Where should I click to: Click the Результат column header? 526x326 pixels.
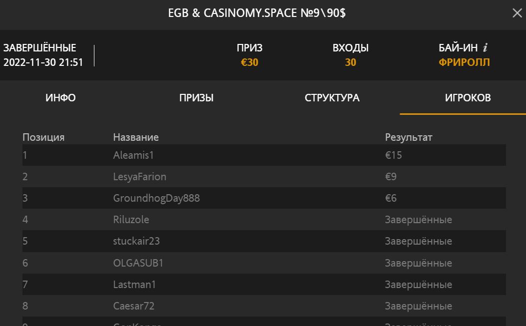pos(409,137)
